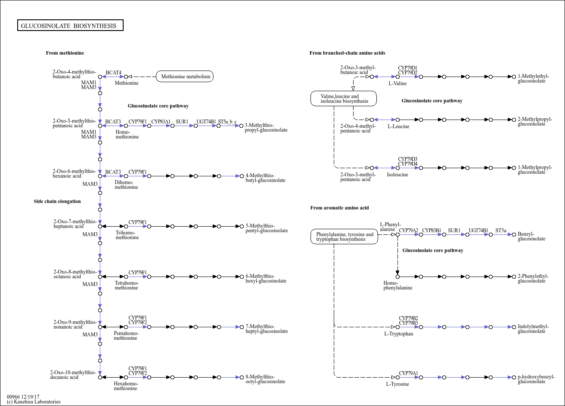The height and width of the screenshot is (406, 565).
Task: Click the 2-Phenylethyl-glucosinolate end node circle
Action: click(514, 277)
